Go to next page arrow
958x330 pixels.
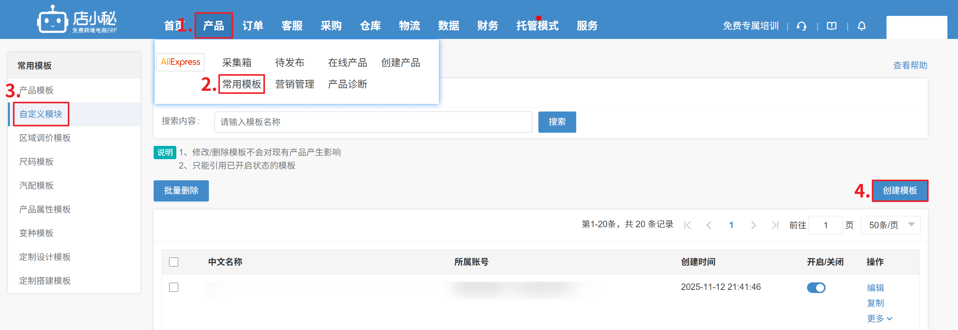coord(753,225)
